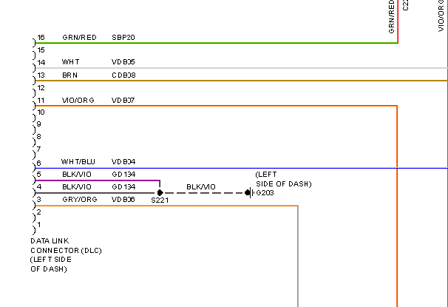448x307 pixels.
Task: Click circuit code CDB08
Action: (123, 75)
